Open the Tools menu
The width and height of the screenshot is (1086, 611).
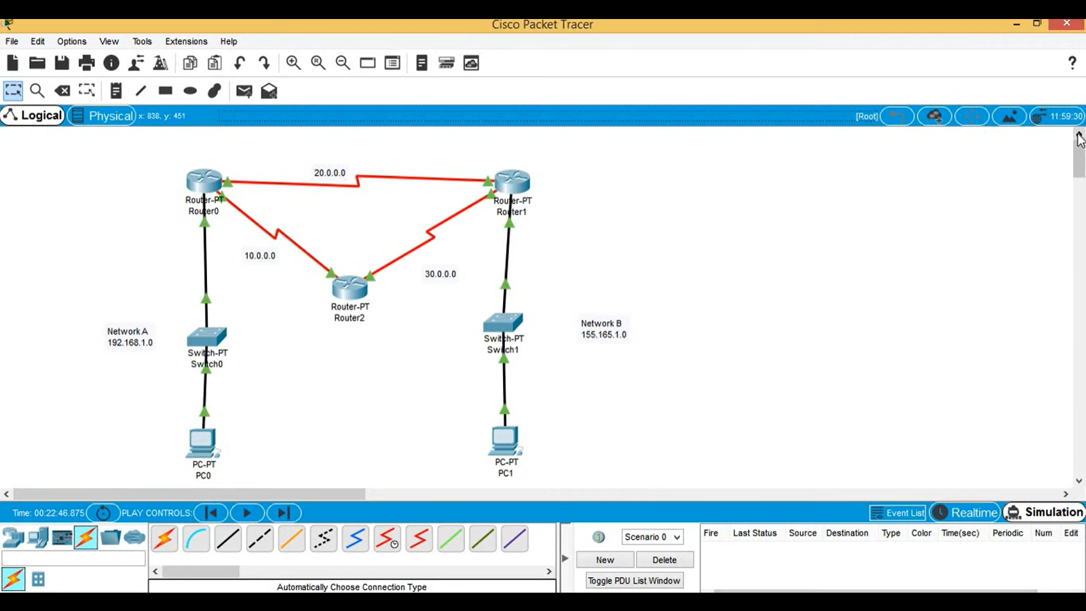(142, 41)
